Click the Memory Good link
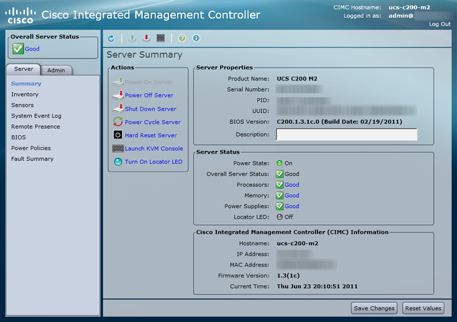The image size is (457, 322). click(x=291, y=195)
